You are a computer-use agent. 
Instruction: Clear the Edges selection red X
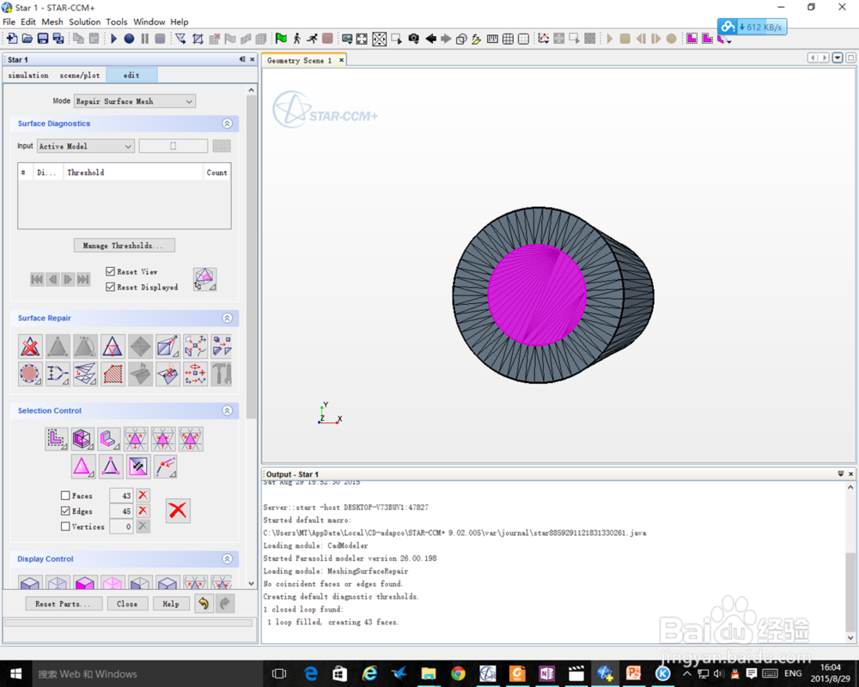pyautogui.click(x=143, y=511)
